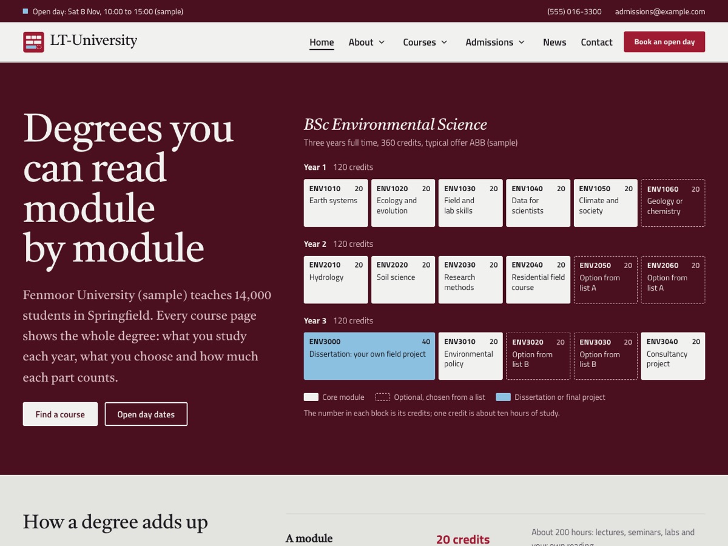Click the 20 credits figure
The image size is (728, 546).
[463, 539]
